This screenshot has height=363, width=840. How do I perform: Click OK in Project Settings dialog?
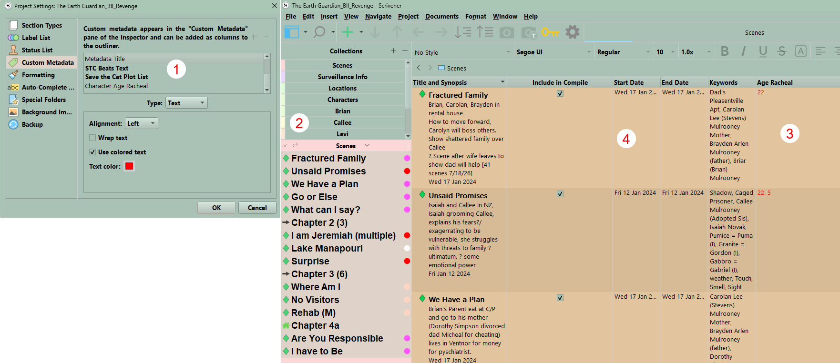216,208
